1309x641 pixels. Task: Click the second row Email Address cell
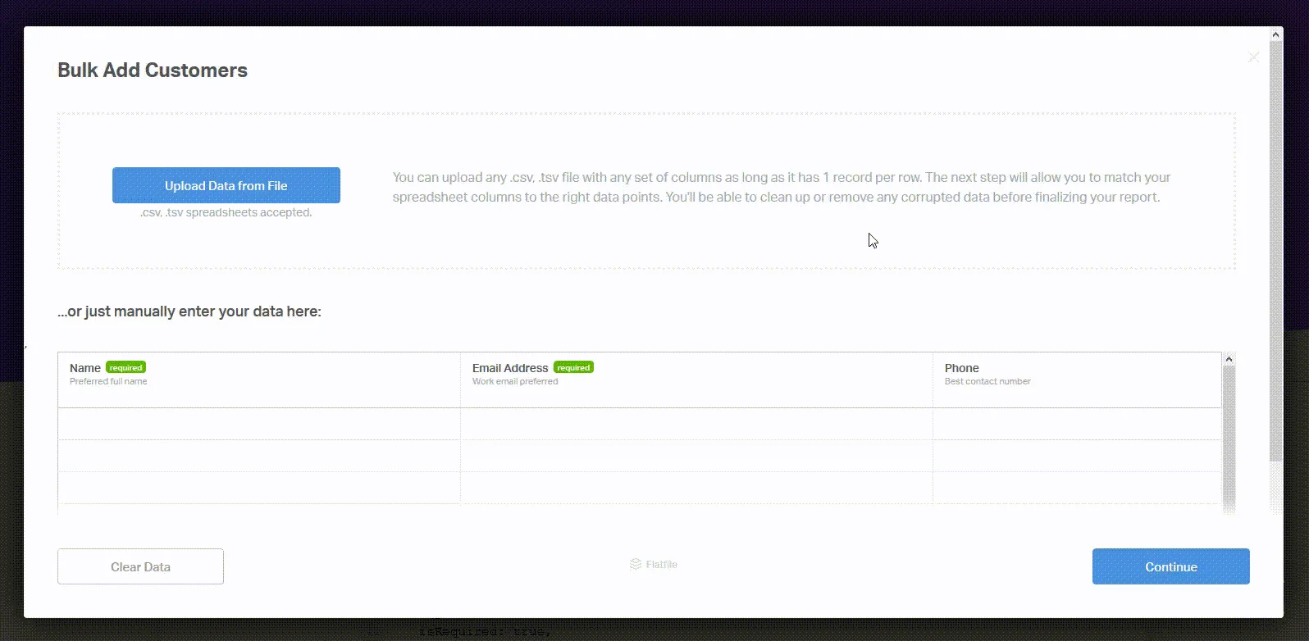[x=696, y=456]
